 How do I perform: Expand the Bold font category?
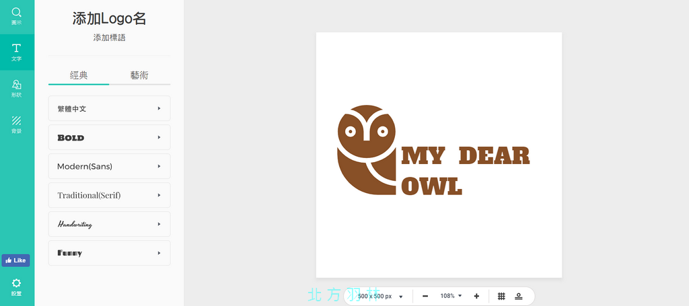pyautogui.click(x=110, y=137)
